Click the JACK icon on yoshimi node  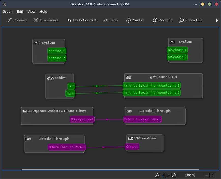point(49,78)
